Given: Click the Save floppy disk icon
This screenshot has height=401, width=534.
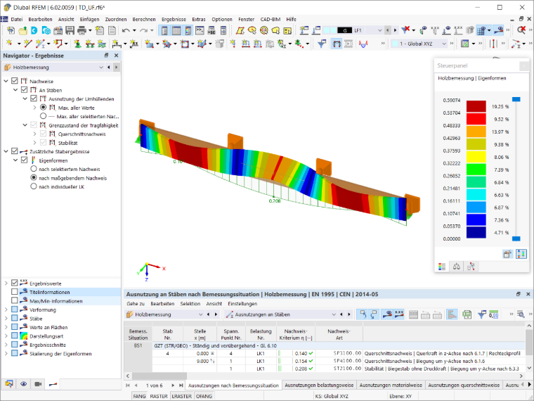Looking at the screenshot, I should [70, 30].
